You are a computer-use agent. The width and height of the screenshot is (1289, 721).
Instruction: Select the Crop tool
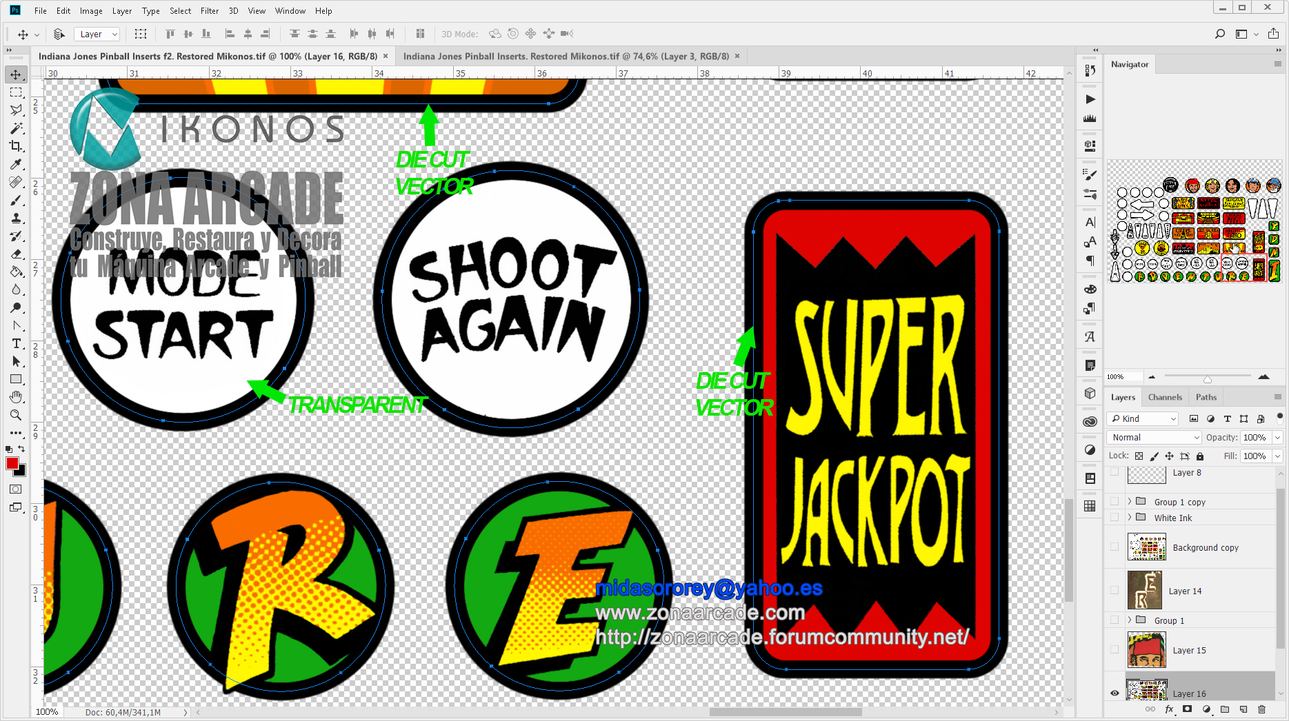pos(16,146)
